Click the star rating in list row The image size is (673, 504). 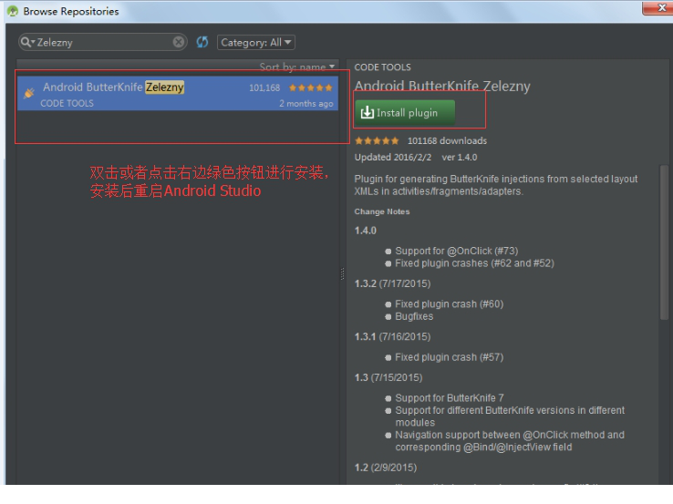pyautogui.click(x=311, y=87)
